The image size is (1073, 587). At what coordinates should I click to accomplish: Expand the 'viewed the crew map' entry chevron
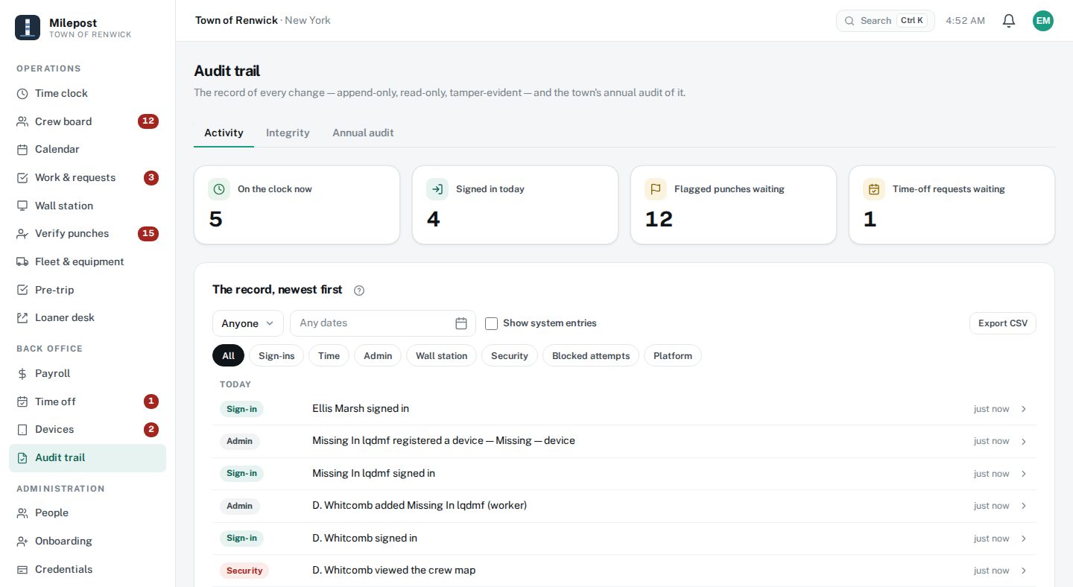point(1024,571)
